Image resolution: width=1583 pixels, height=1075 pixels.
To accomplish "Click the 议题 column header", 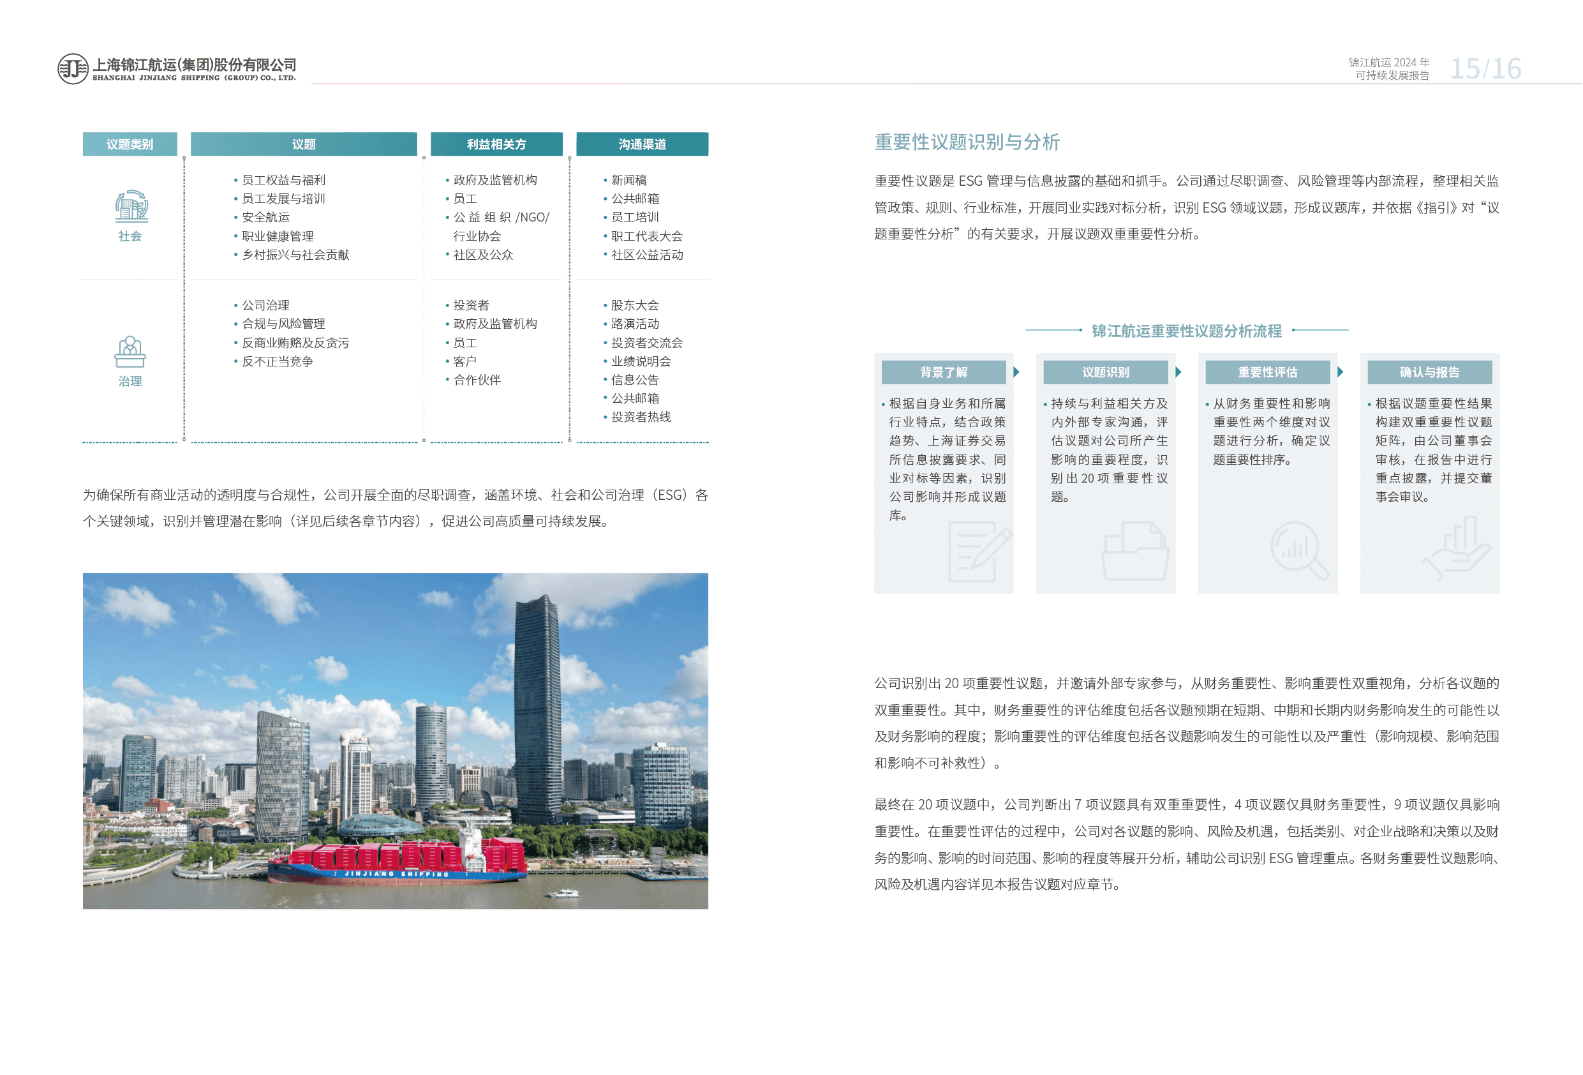I will [x=304, y=144].
